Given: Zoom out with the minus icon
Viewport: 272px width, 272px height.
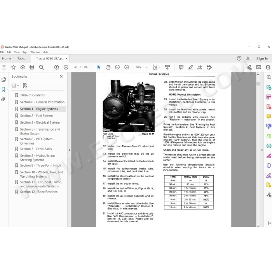Looking at the screenshot, I should point(117,67).
